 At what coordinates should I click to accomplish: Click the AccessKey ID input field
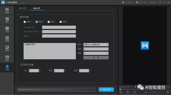[59, 27]
